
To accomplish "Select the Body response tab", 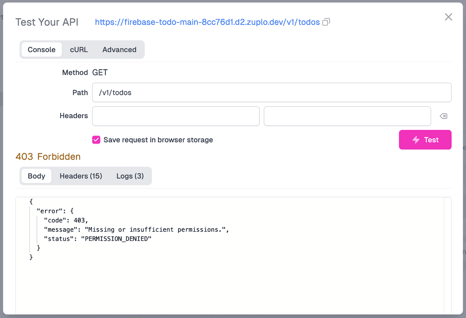I will pyautogui.click(x=36, y=176).
